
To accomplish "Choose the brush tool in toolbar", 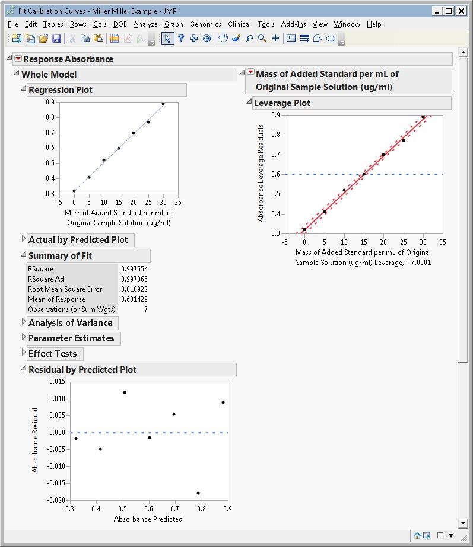I will tap(236, 39).
